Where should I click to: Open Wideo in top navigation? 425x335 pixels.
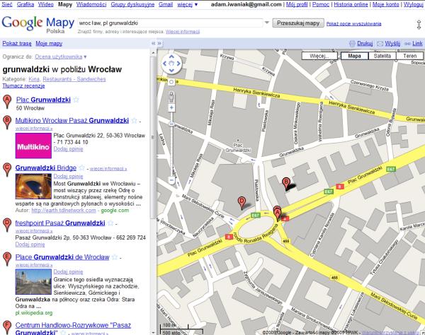point(45,4)
